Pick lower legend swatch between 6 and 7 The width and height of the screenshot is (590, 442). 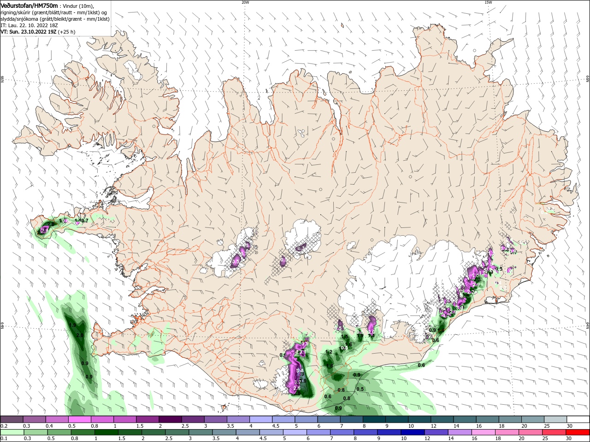coord(319,432)
